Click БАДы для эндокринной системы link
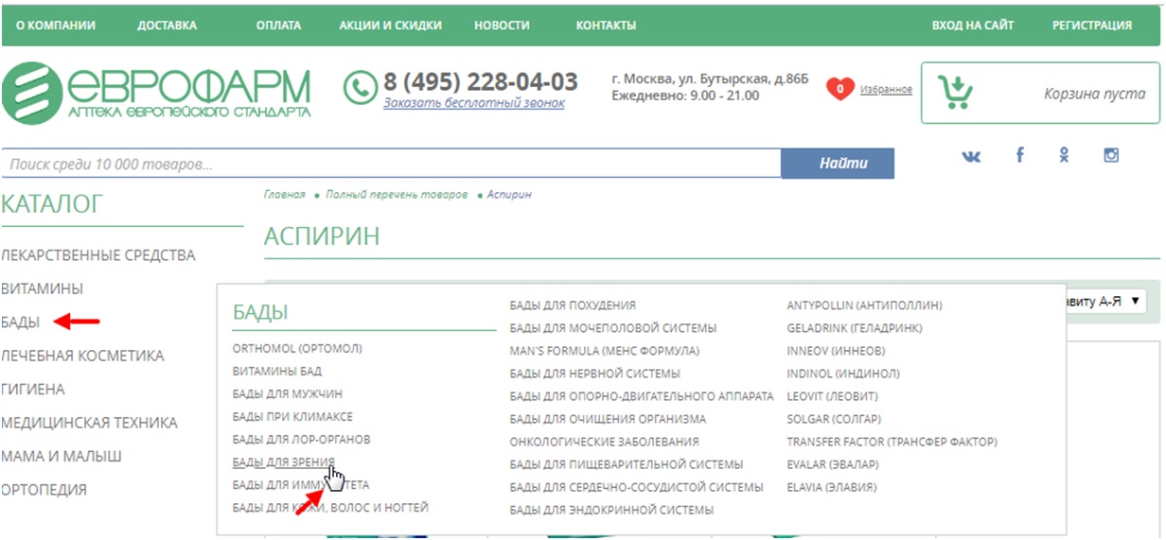The image size is (1166, 540). coord(611,510)
